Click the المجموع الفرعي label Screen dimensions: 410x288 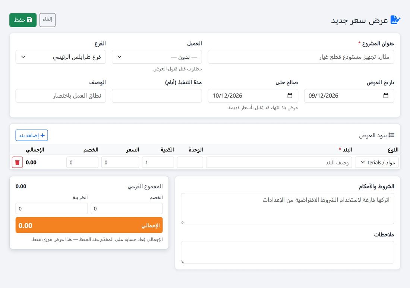click(145, 187)
